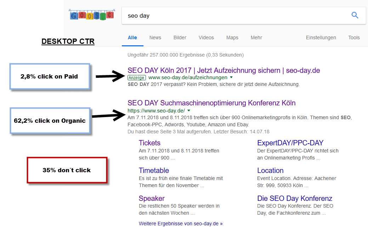Open the Timetable sitelink
This screenshot has width=368, height=232.
(x=154, y=170)
